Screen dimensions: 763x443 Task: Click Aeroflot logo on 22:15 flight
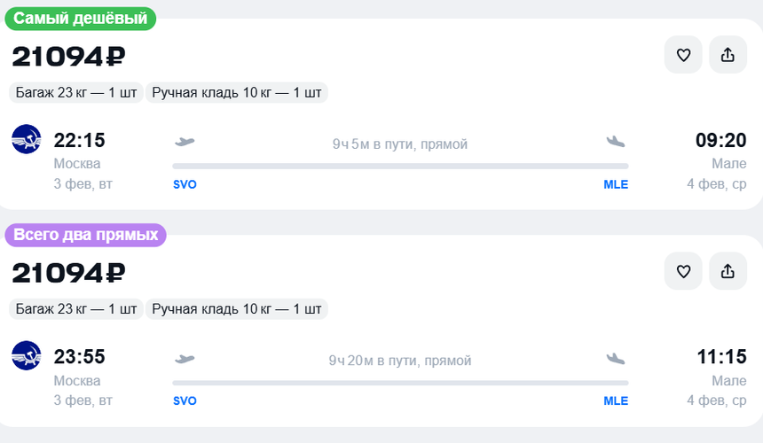[x=26, y=139]
